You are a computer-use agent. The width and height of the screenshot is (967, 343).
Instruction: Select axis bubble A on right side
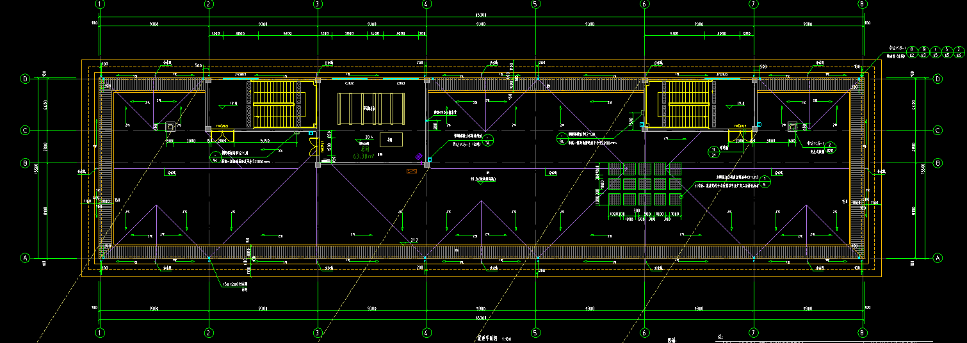(x=938, y=258)
